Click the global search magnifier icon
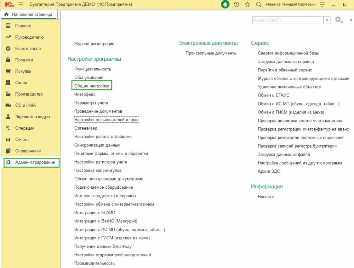 (x=259, y=4)
